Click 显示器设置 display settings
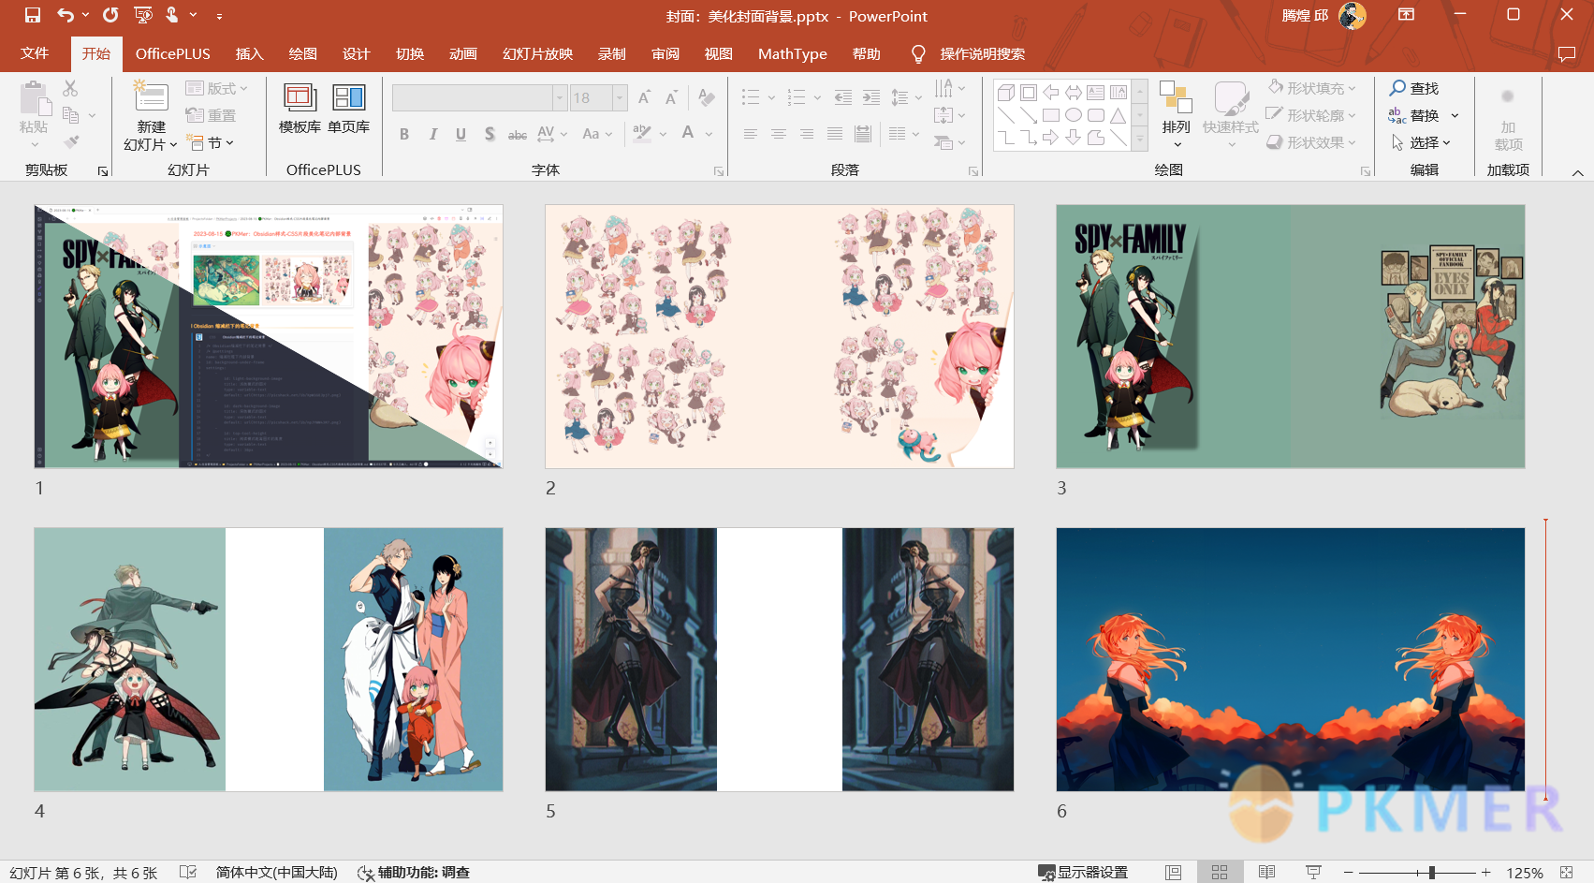1594x883 pixels. point(1083,872)
